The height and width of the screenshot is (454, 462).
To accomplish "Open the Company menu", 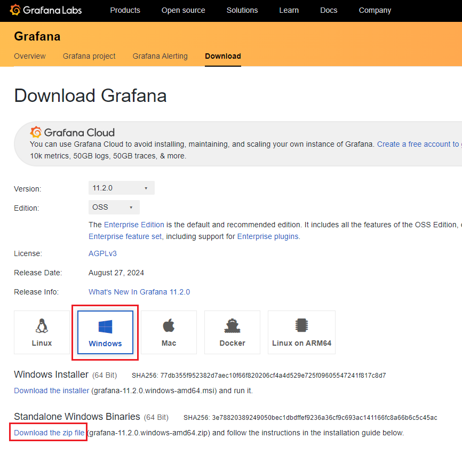I will pyautogui.click(x=375, y=10).
